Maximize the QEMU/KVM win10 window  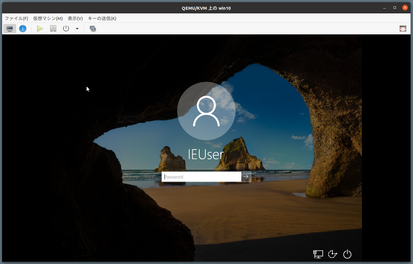(395, 8)
